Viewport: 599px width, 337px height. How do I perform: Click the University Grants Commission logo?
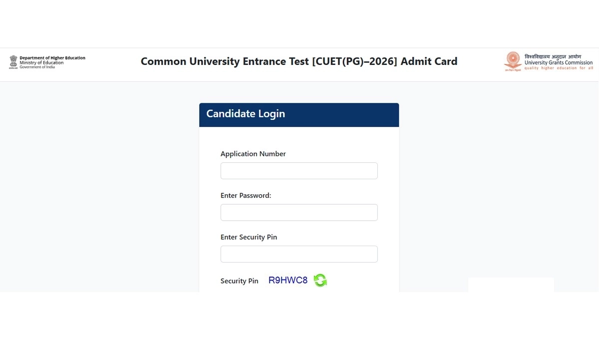513,61
